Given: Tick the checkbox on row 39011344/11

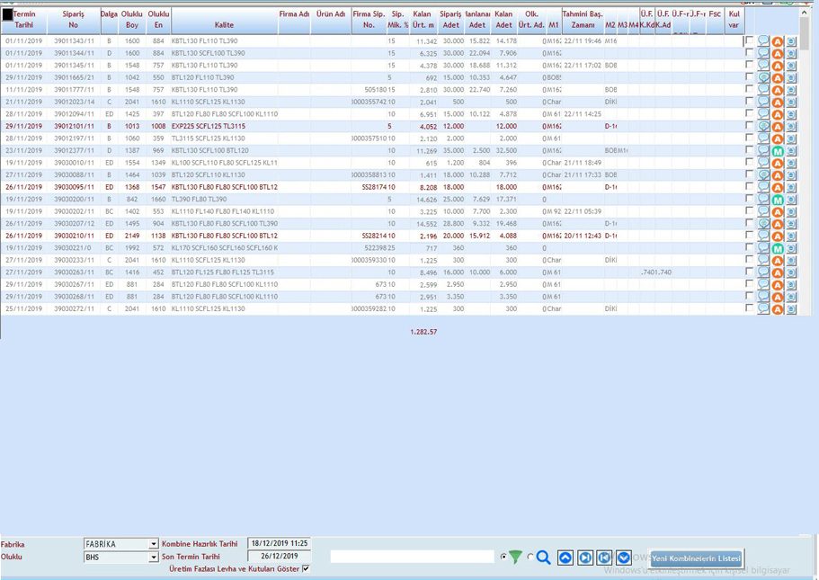Looking at the screenshot, I should click(x=750, y=53).
